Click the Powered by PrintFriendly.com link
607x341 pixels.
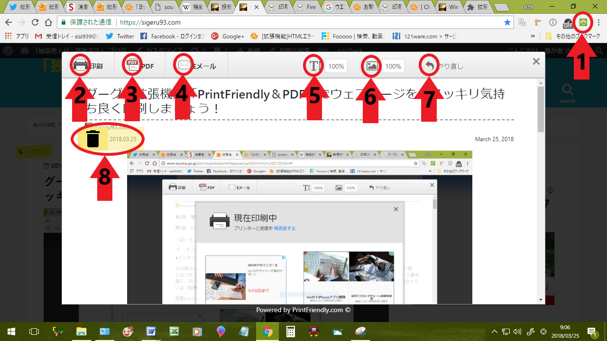click(303, 310)
